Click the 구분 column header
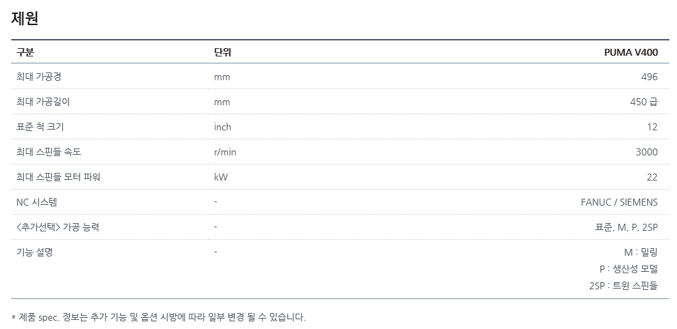Viewport: 677px width, 329px height. pos(25,52)
